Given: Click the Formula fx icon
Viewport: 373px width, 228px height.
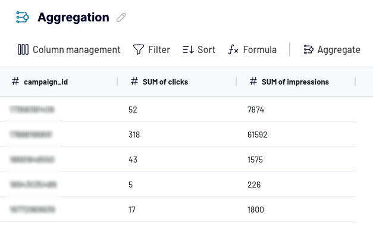Looking at the screenshot, I should [x=233, y=49].
